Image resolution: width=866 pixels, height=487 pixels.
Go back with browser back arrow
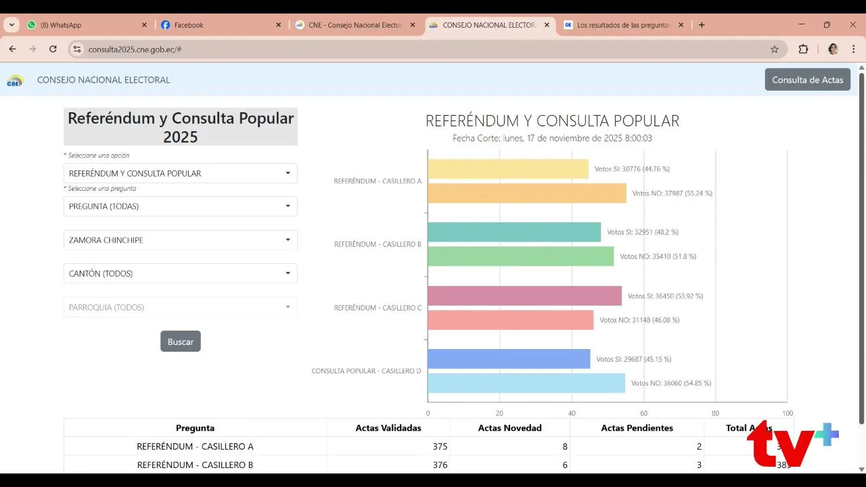point(12,49)
